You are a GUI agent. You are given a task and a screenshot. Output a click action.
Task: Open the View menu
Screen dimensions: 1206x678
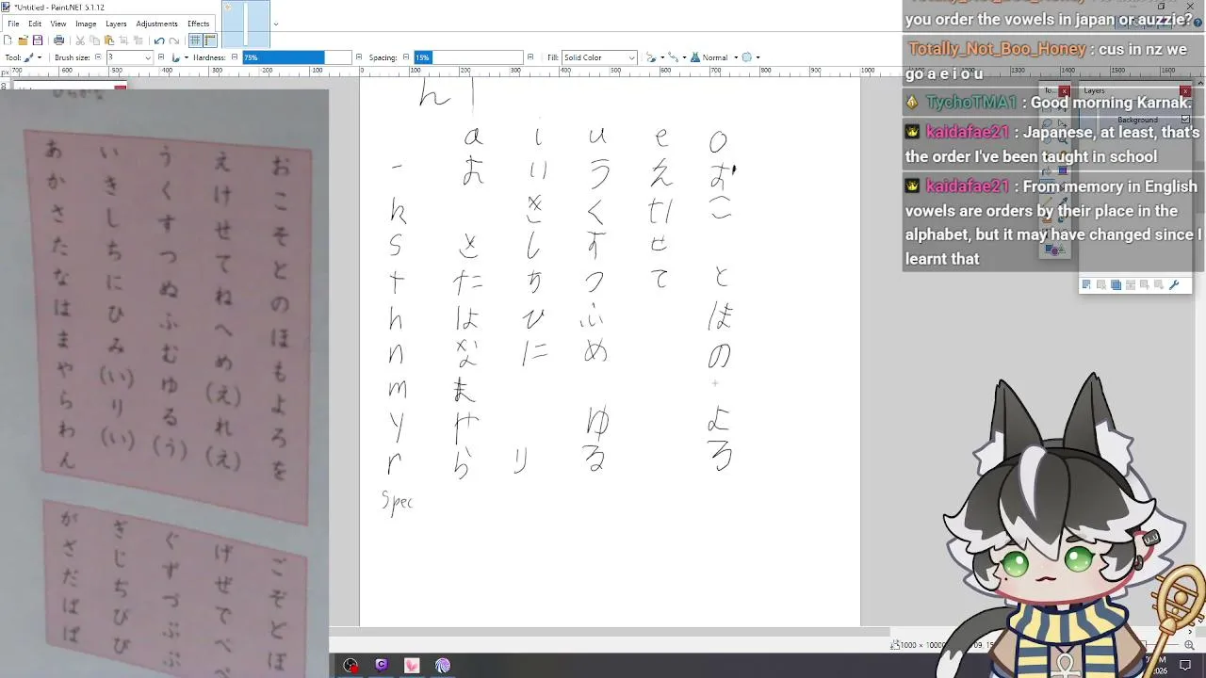pos(58,24)
